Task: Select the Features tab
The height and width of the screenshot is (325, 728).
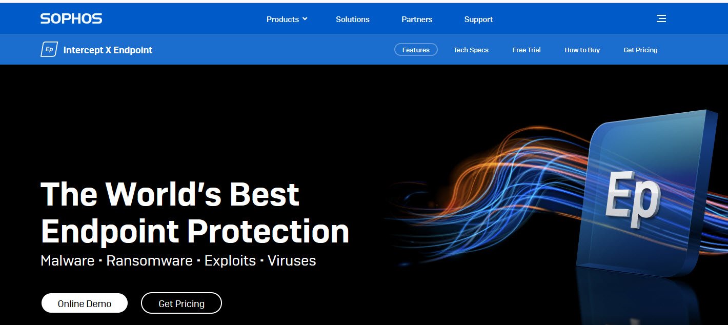Action: click(x=416, y=50)
